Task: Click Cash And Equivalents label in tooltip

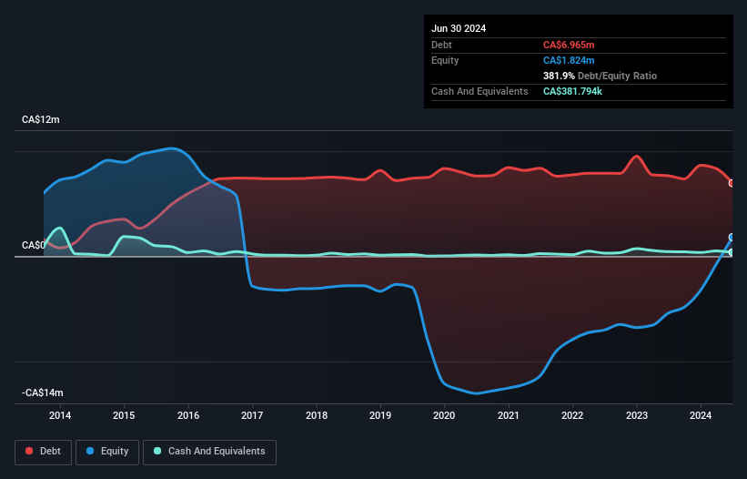Action: point(479,91)
